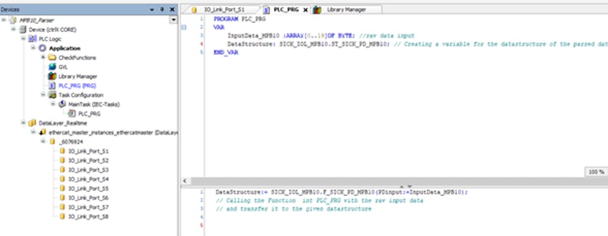Click the MainTask (IEC-Tasks) icon

coord(62,104)
